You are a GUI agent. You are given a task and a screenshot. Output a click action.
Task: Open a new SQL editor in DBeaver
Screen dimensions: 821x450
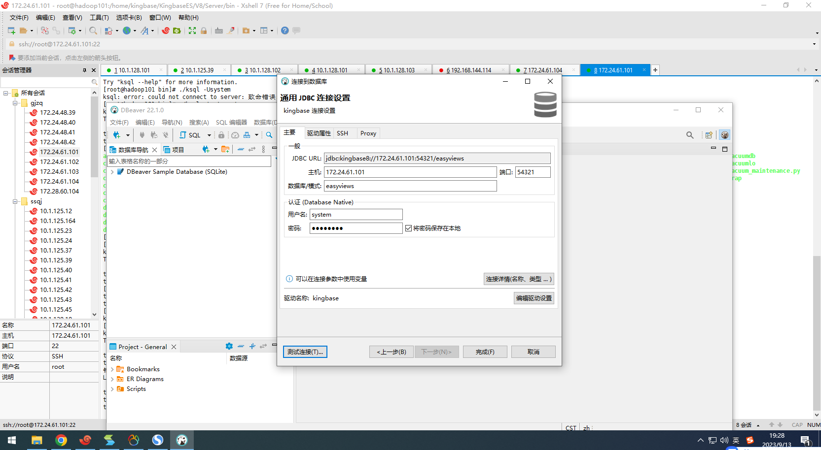point(190,135)
